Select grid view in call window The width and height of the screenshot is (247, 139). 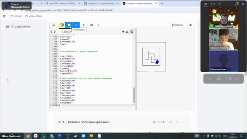click(x=206, y=4)
